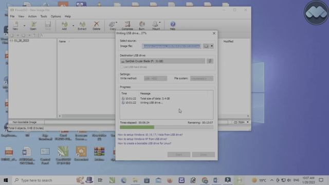The height and width of the screenshot is (185, 329).
Task: Click the volume icon in system tray
Action: pyautogui.click(x=289, y=180)
